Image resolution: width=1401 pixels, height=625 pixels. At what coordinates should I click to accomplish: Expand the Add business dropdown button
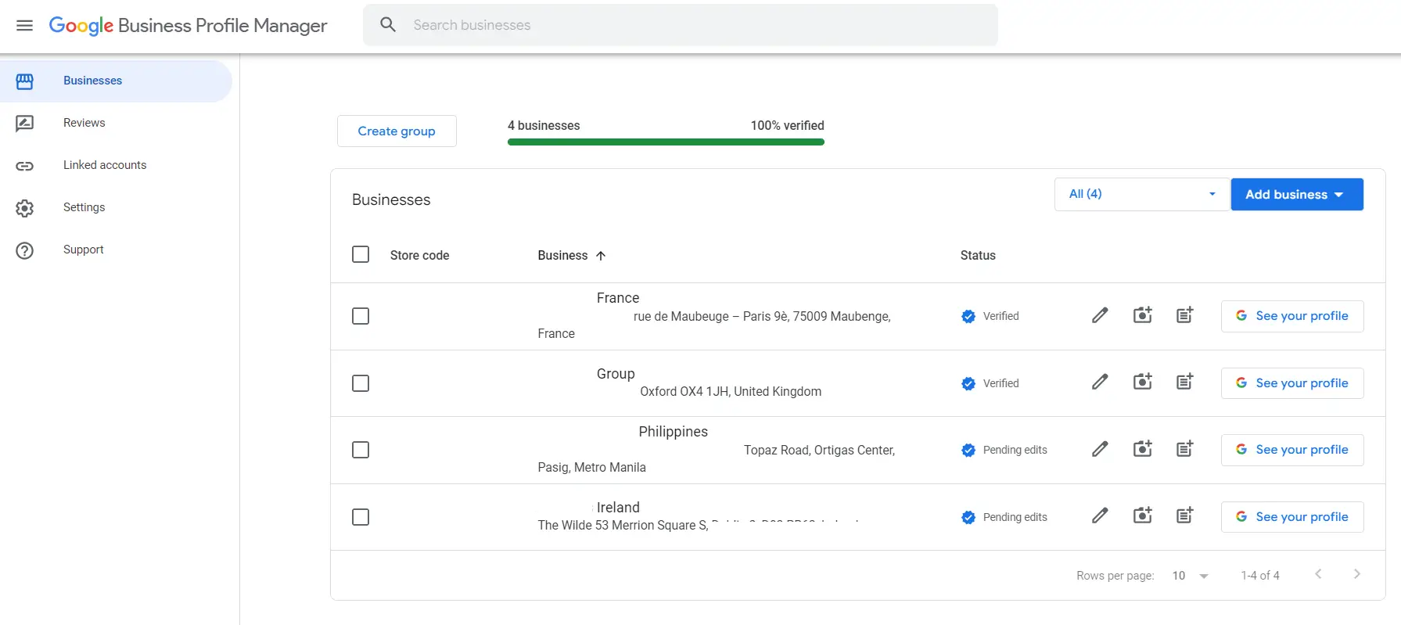pos(1297,194)
